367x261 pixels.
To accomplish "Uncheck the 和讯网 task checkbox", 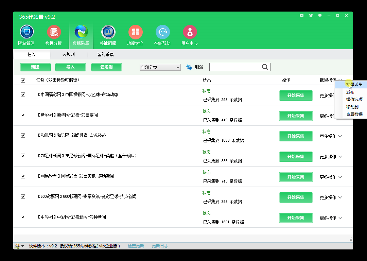I will point(23,135).
